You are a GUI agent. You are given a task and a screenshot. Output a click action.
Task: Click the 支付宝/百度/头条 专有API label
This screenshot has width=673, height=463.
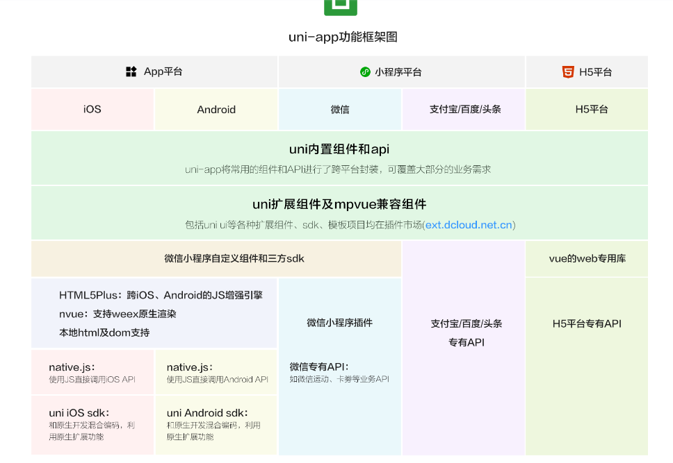click(466, 332)
